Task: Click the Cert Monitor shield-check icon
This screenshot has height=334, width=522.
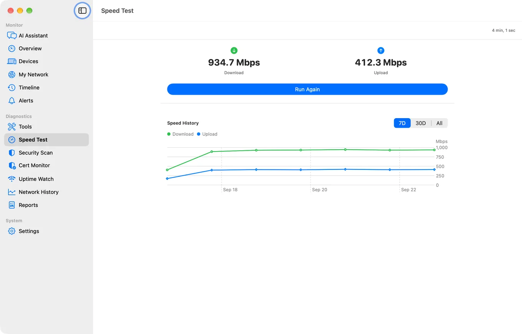Action: click(12, 165)
